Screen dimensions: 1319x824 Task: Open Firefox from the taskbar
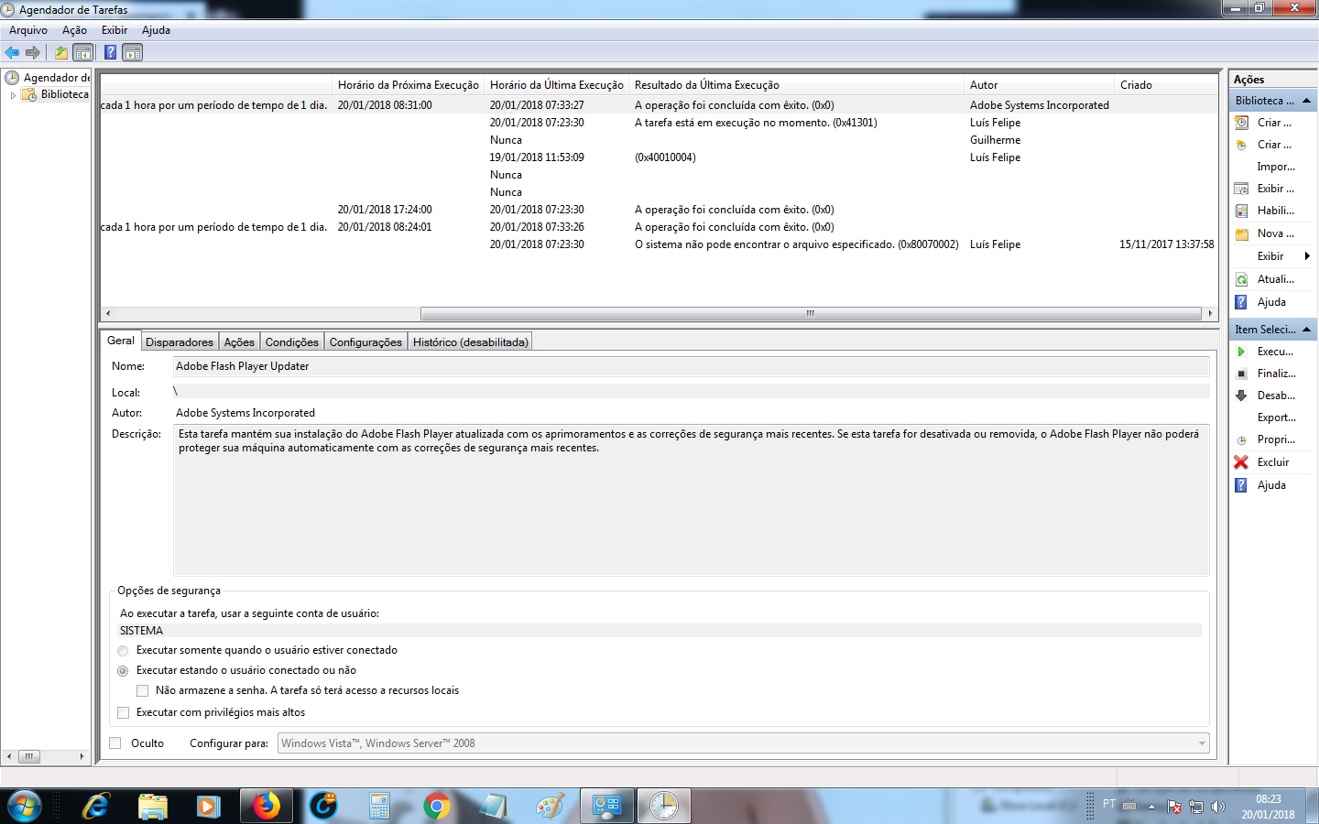pos(267,806)
